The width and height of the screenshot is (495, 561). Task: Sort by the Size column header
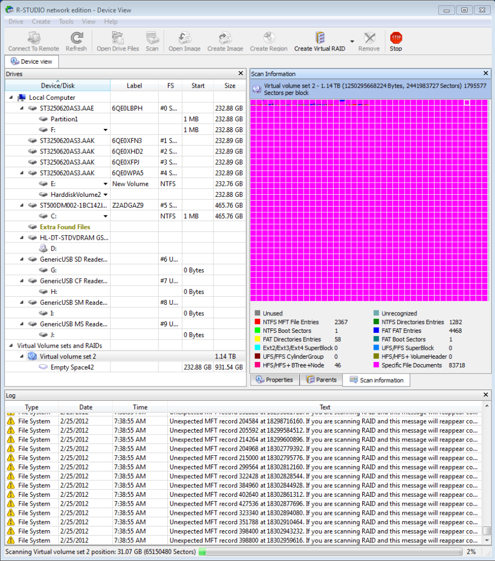pos(230,86)
